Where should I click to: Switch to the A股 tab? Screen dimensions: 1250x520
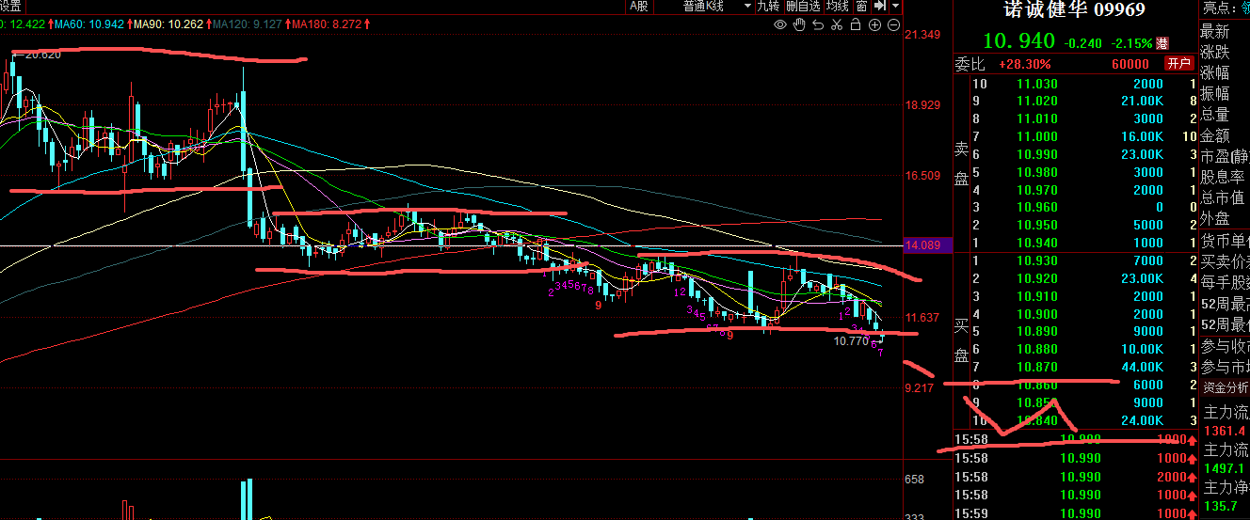639,6
